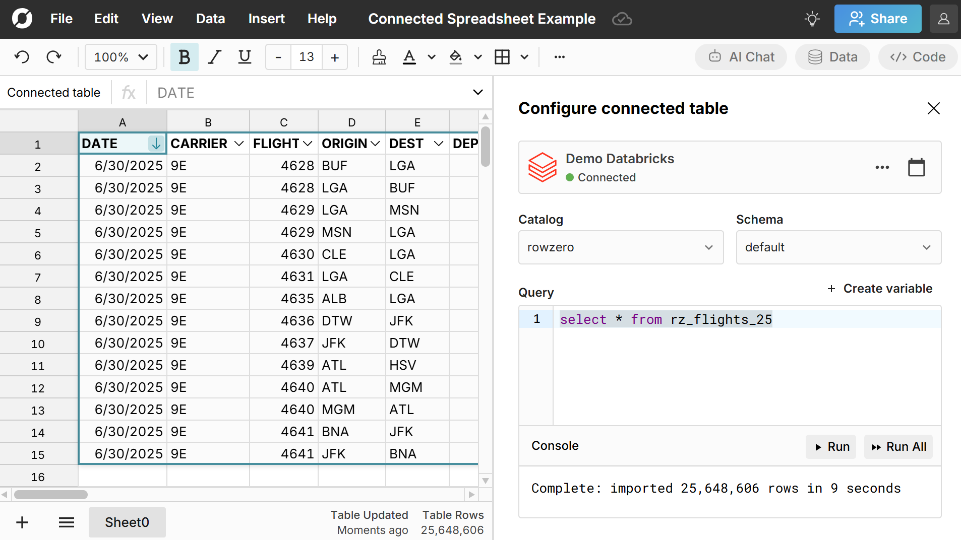The width and height of the screenshot is (961, 540).
Task: Open the Schema default dropdown
Action: [x=838, y=247]
